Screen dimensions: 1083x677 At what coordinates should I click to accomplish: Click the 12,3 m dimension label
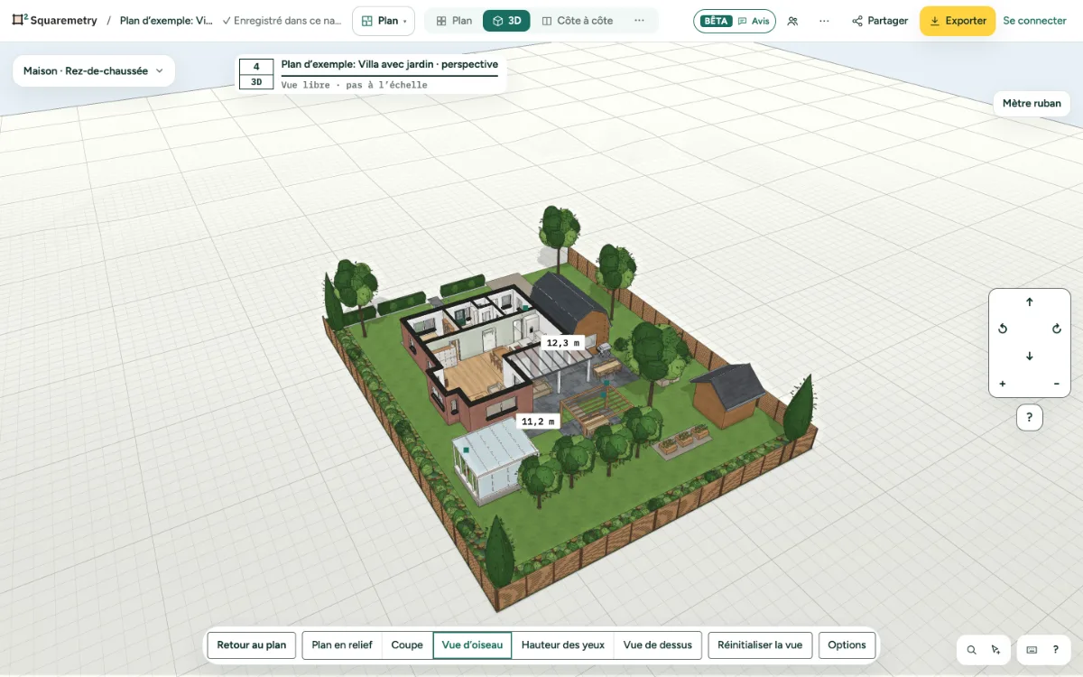(564, 343)
